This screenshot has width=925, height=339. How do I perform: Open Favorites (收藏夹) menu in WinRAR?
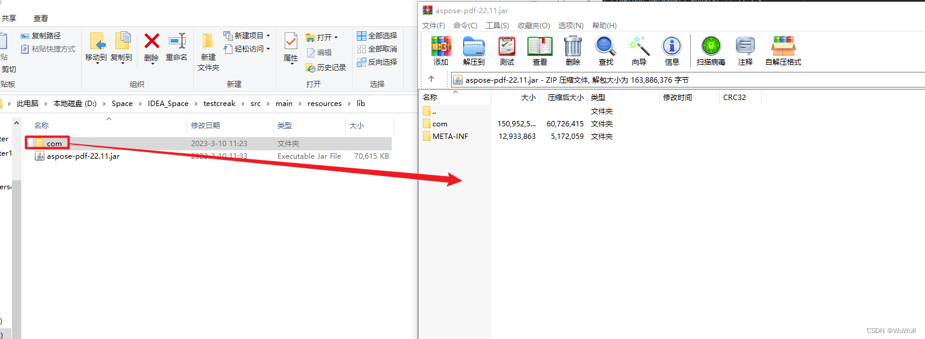534,26
